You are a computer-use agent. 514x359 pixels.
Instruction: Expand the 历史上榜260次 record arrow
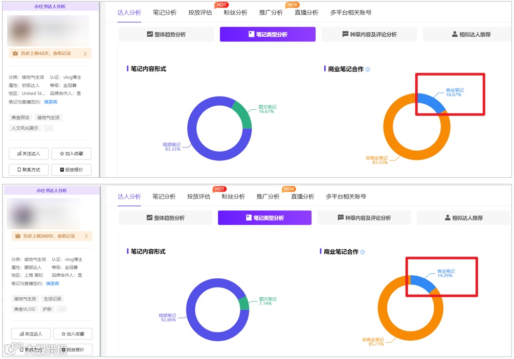(86, 236)
